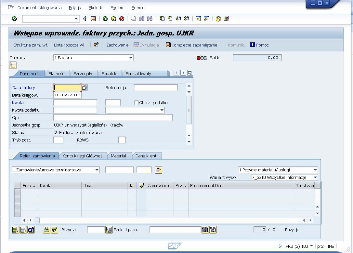Expand the Operacja dropdown showing 1 Faktura
This screenshot has width=353, height=253.
[x=131, y=58]
